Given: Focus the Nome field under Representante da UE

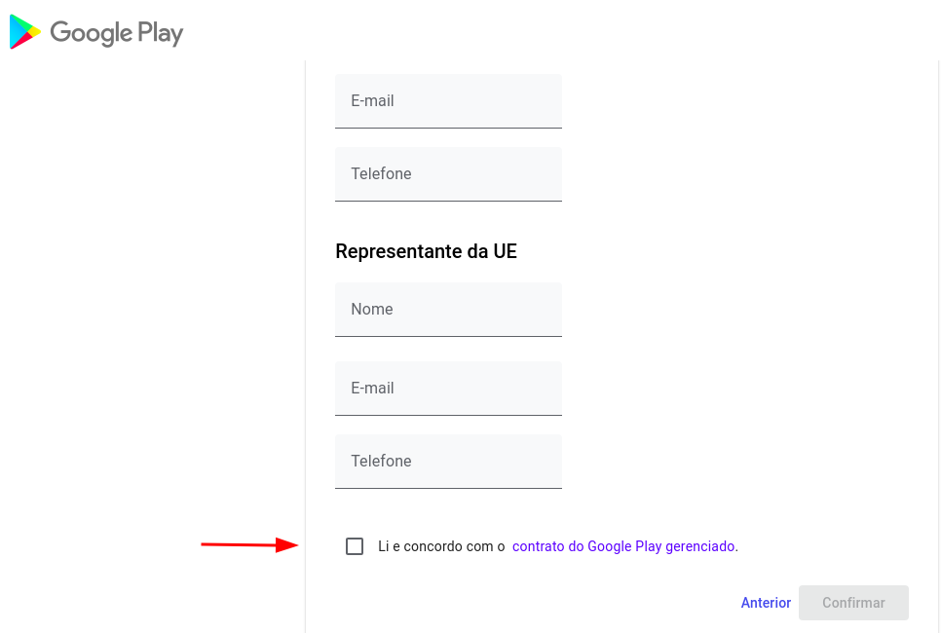Looking at the screenshot, I should click(x=448, y=310).
